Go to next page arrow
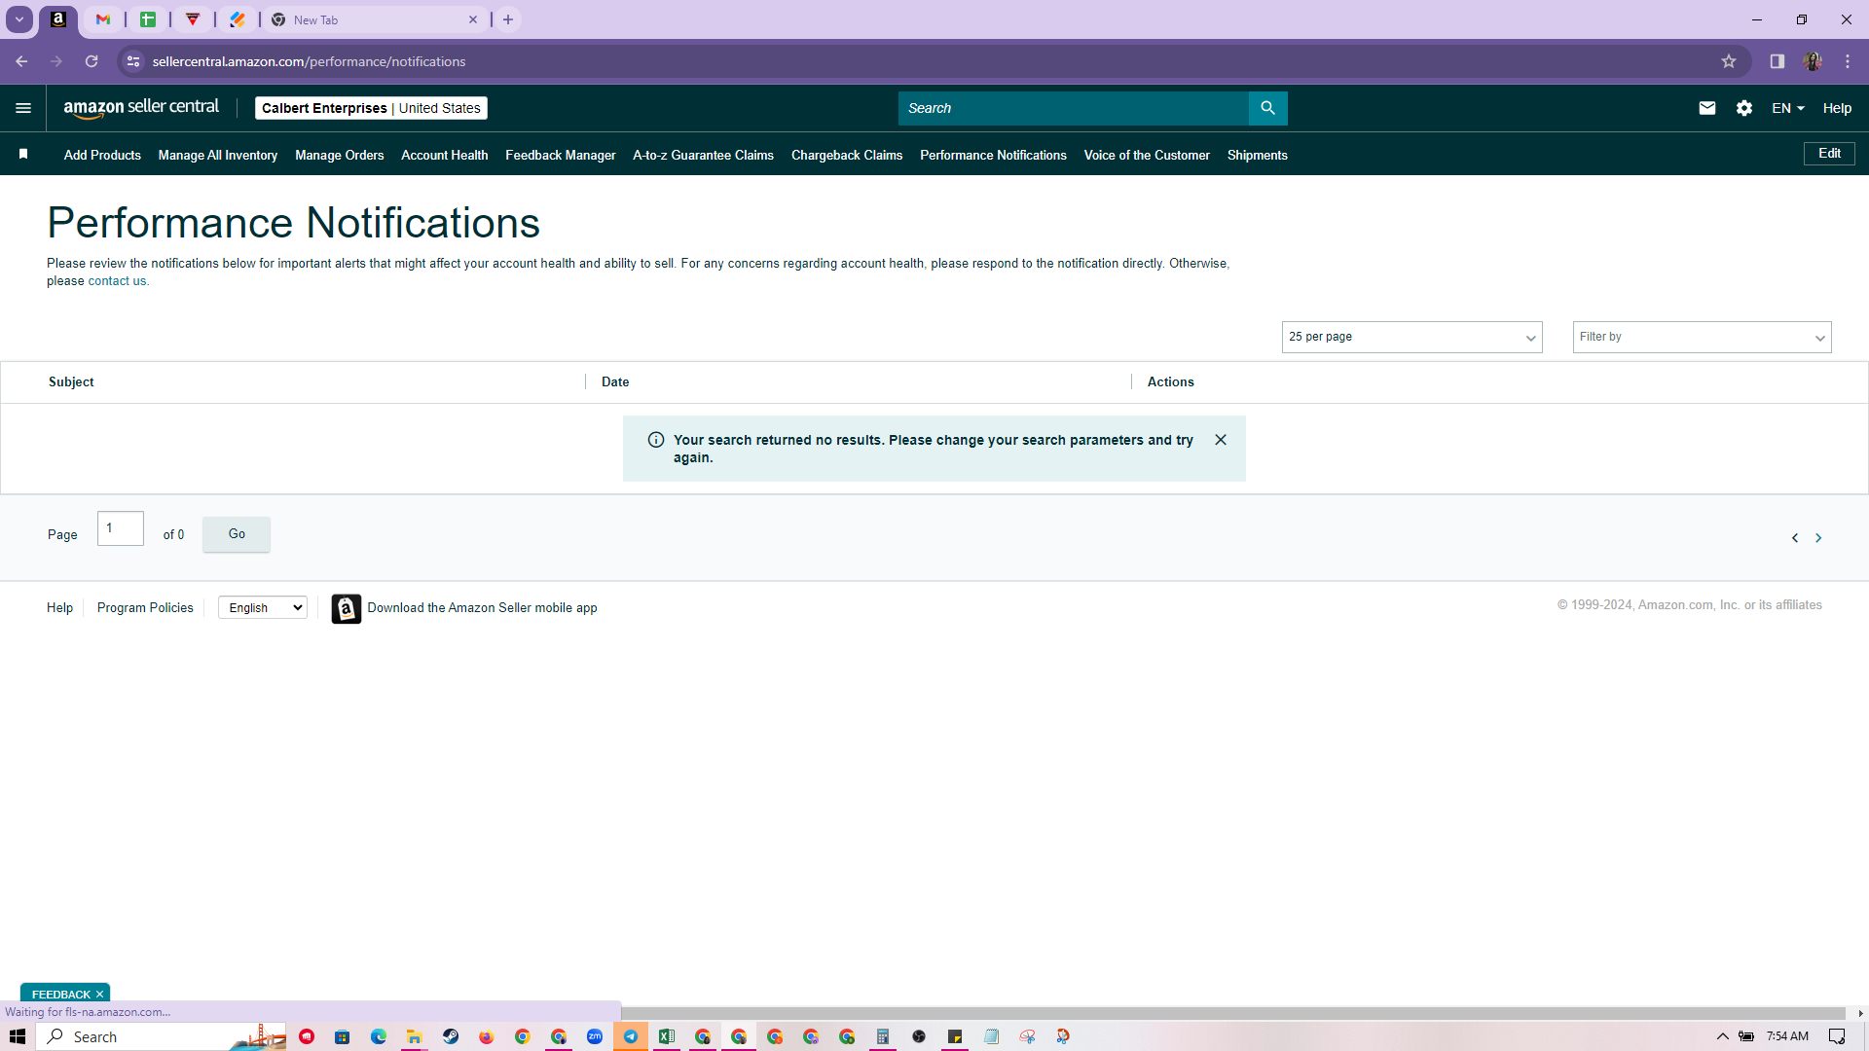Viewport: 1869px width, 1051px height. [1818, 538]
